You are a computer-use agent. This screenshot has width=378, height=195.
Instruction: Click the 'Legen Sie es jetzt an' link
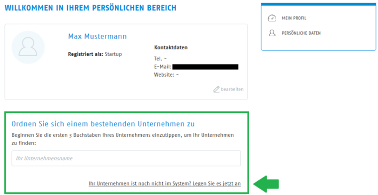point(217,184)
